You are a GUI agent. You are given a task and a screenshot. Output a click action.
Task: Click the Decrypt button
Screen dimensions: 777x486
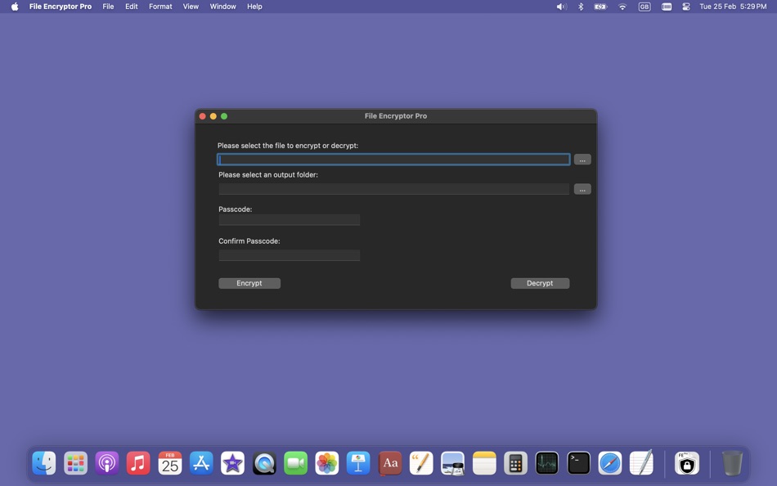point(540,283)
